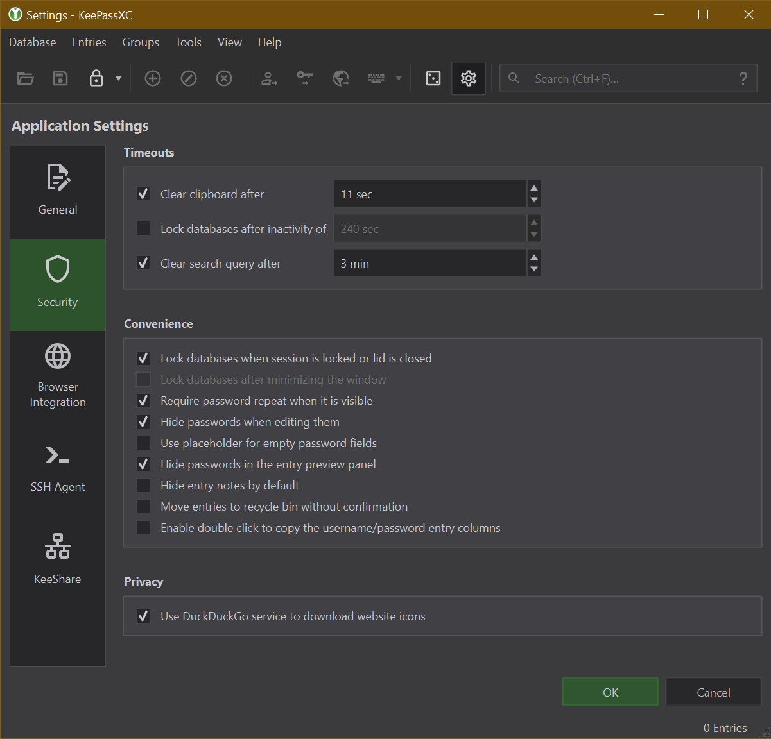The width and height of the screenshot is (771, 739).
Task: Toggle Settings gear icon in toolbar
Action: [469, 78]
